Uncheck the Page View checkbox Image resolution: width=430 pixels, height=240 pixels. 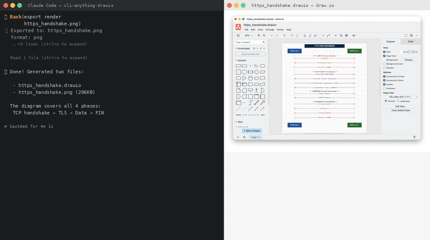click(384, 56)
